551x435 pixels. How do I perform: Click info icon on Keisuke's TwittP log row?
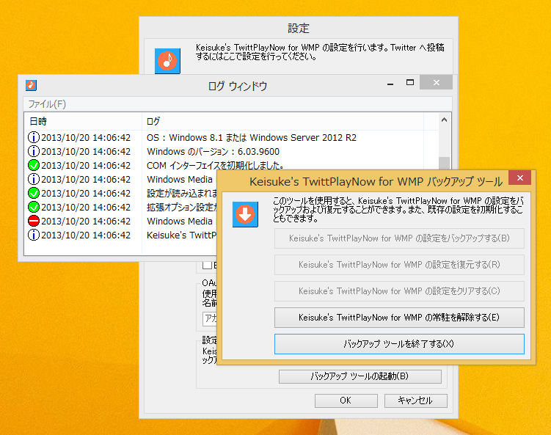tap(34, 235)
